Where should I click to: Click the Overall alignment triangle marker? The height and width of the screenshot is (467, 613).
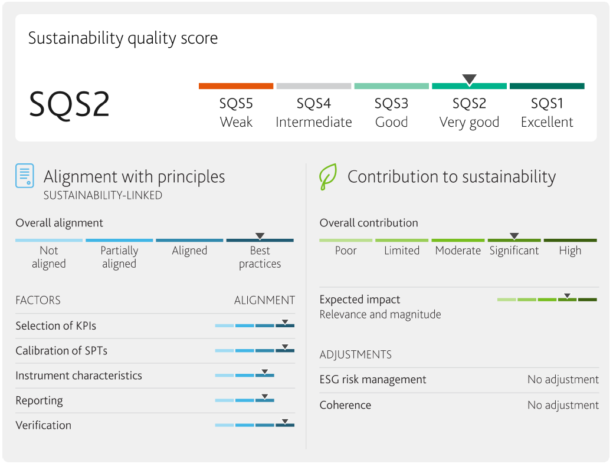(260, 236)
